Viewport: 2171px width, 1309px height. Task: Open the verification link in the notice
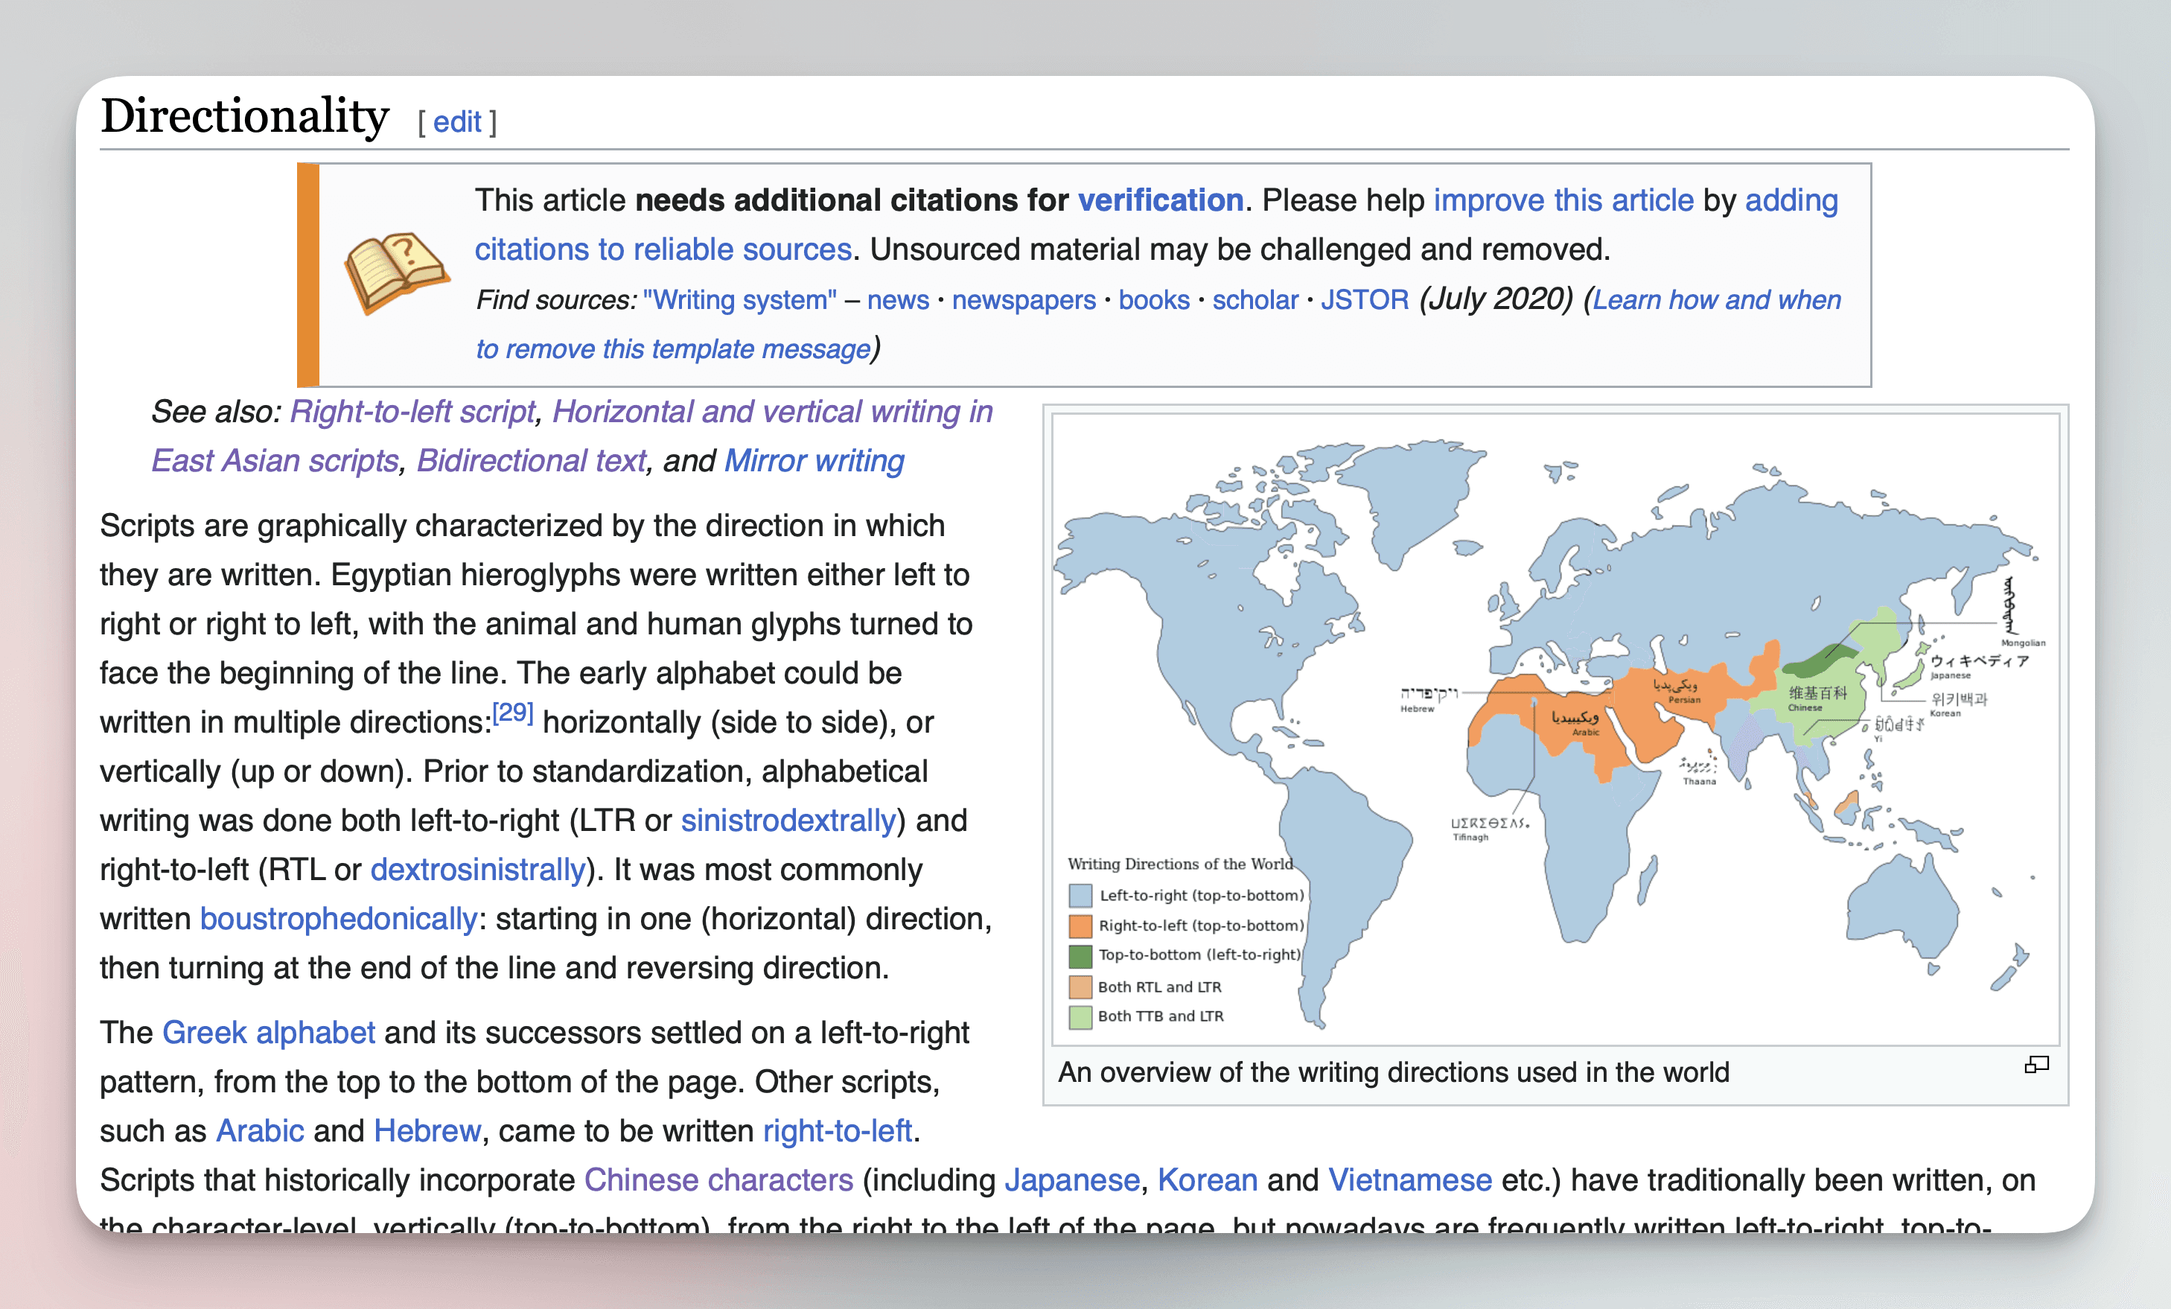click(x=1161, y=200)
